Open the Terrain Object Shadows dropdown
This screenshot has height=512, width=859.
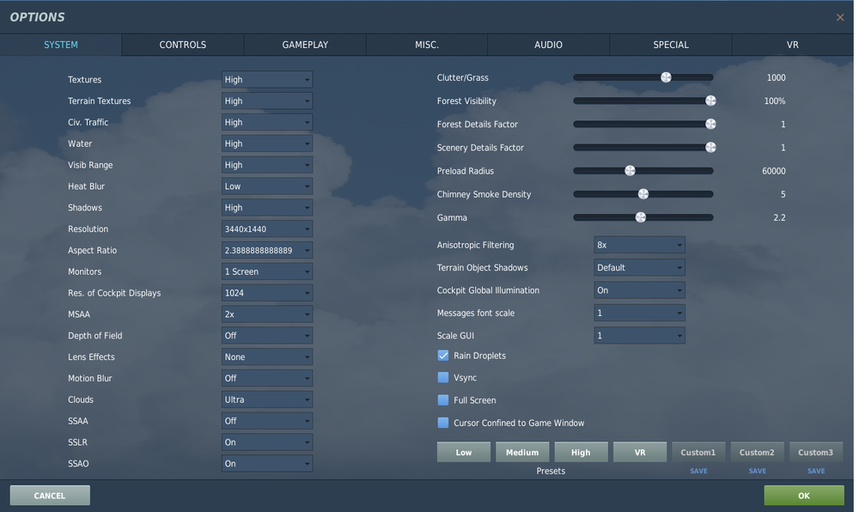tap(639, 267)
